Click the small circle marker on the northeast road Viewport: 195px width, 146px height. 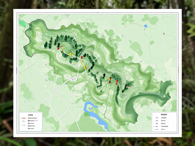[164, 33]
